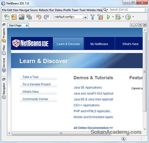Click the New Project toolbar icon
149x143 pixels.
tap(14, 17)
